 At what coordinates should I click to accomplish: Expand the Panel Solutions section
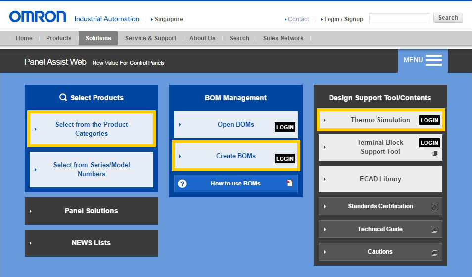coord(92,211)
